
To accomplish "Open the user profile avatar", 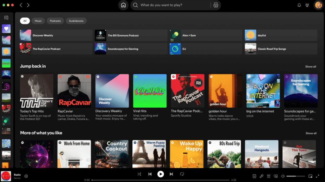I will point(318,5).
